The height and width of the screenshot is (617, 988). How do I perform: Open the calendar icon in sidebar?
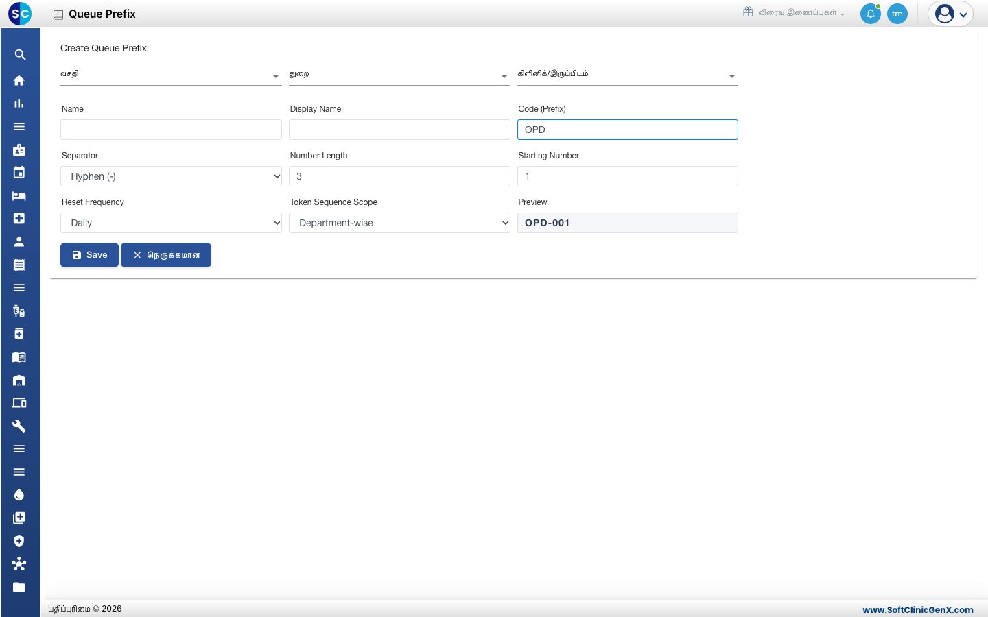(x=19, y=172)
